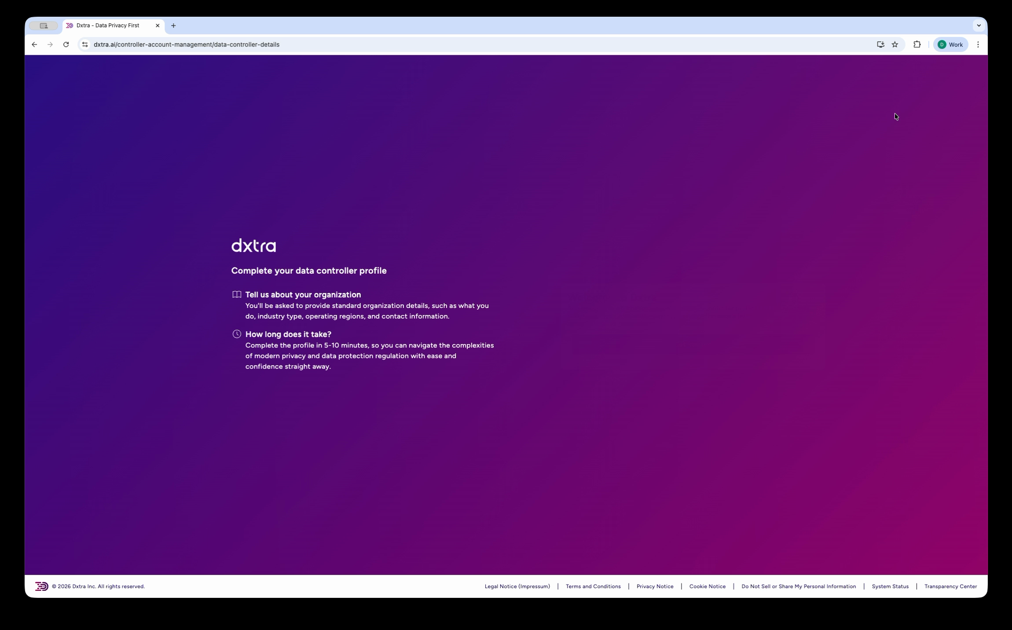1012x630 pixels.
Task: Click the reload page icon
Action: coord(66,44)
